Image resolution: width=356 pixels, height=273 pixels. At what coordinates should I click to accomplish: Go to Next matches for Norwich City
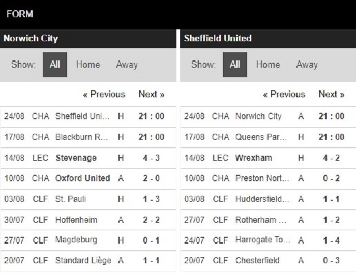152,94
